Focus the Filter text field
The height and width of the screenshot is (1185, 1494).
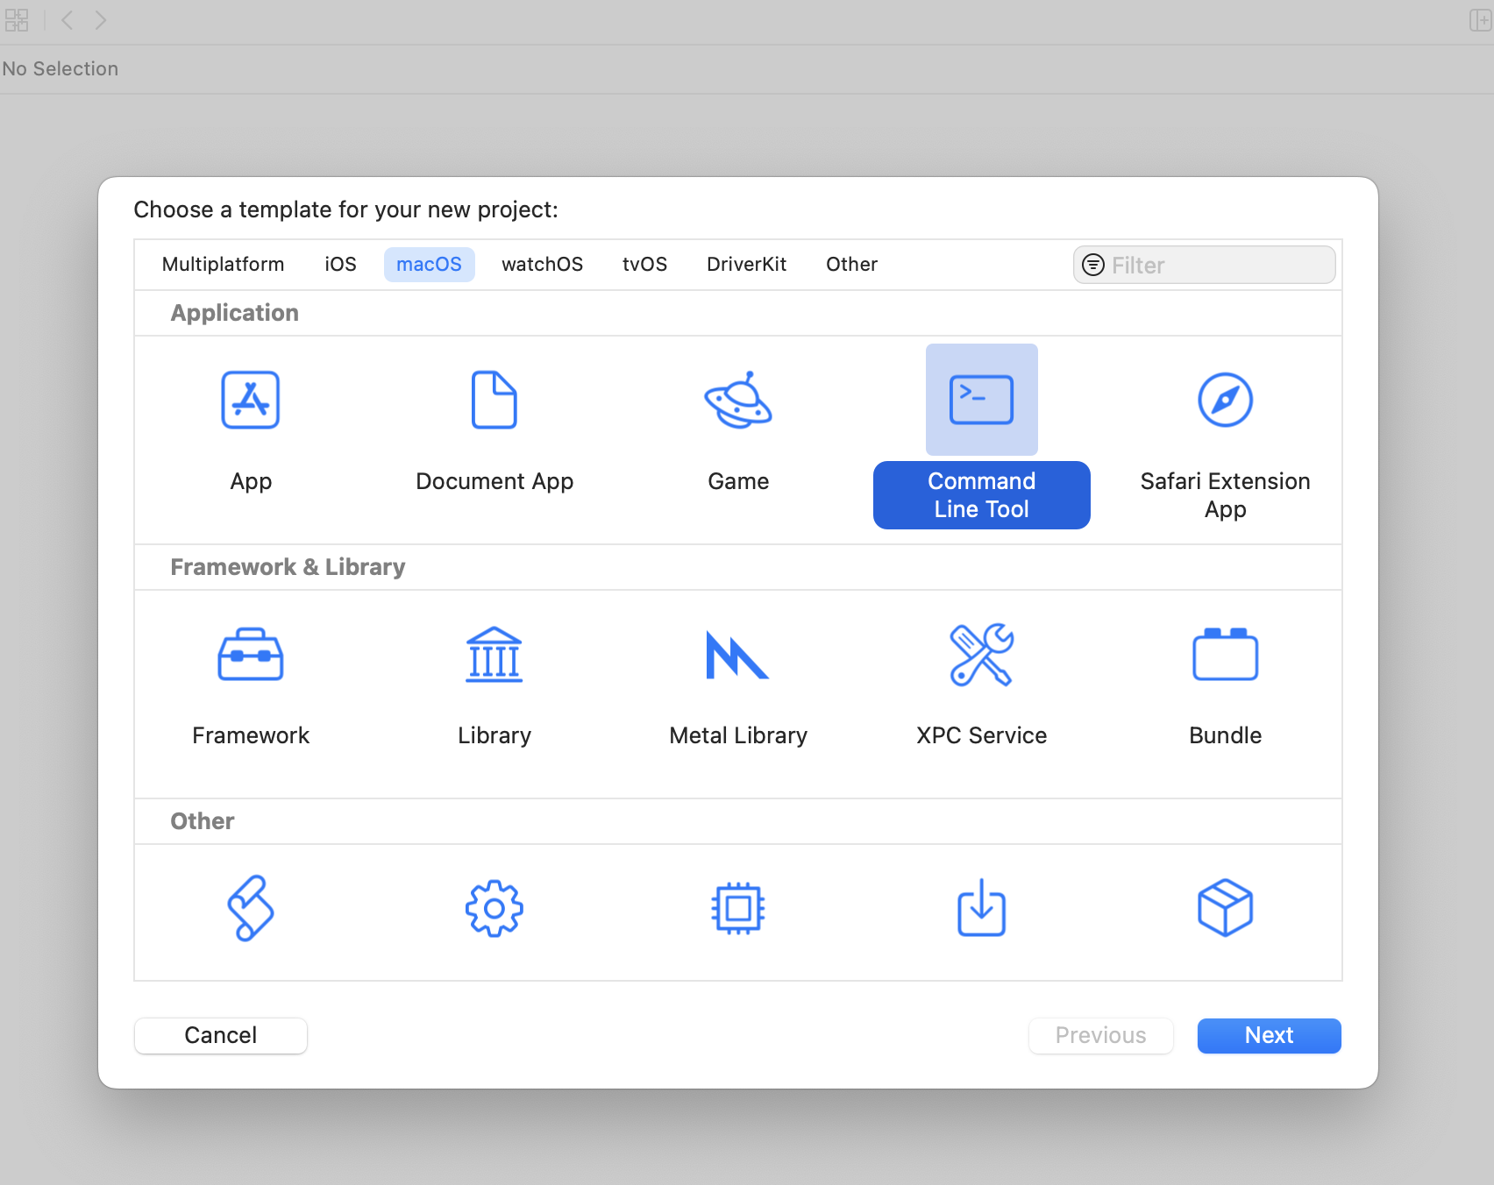click(x=1205, y=265)
